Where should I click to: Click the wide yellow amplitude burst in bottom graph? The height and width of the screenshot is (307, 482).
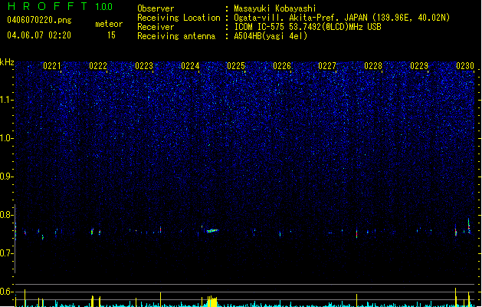(212, 302)
